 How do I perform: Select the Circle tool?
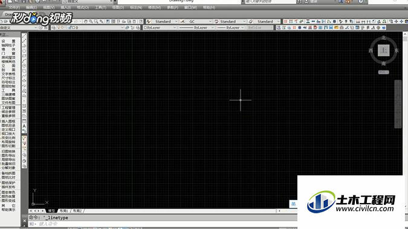pyautogui.click(x=24, y=66)
